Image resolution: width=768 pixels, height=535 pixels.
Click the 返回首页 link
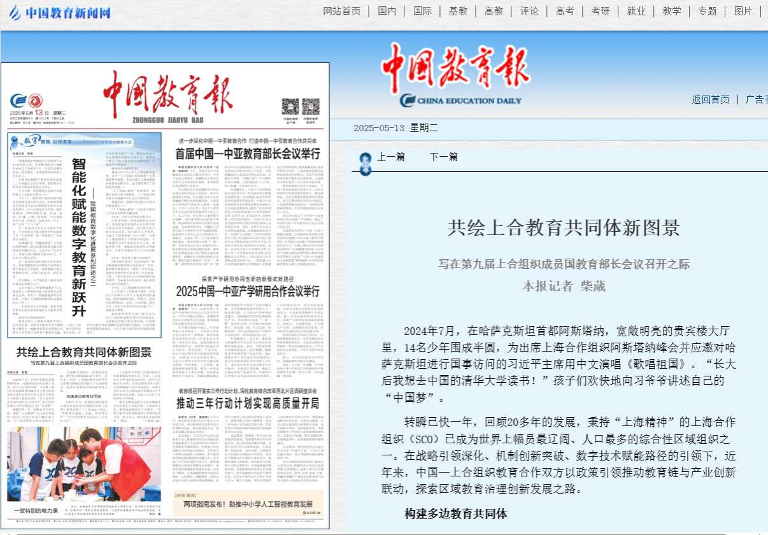click(x=711, y=99)
